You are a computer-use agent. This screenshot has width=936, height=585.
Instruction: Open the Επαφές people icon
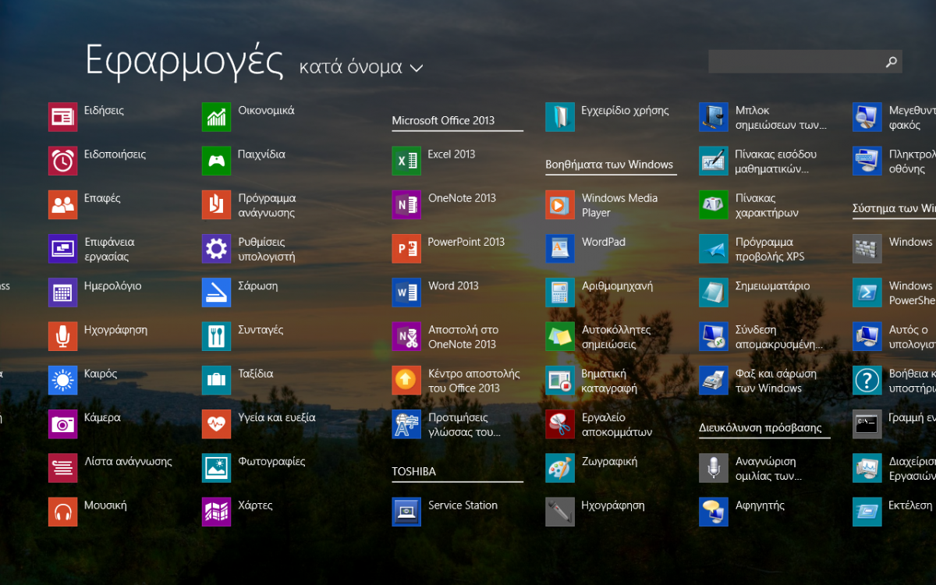(62, 204)
